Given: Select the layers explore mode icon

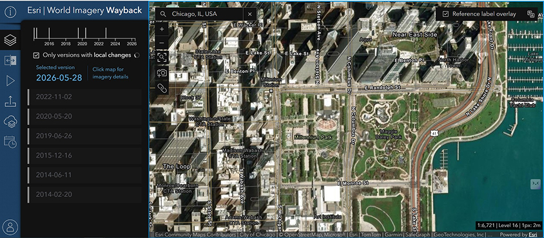Looking at the screenshot, I should coord(10,40).
